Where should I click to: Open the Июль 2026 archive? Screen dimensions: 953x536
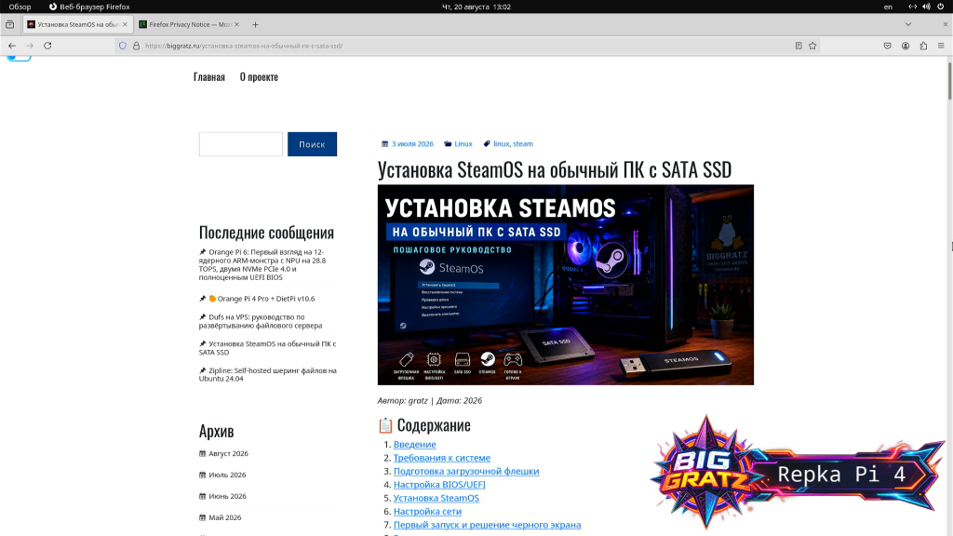pos(227,475)
